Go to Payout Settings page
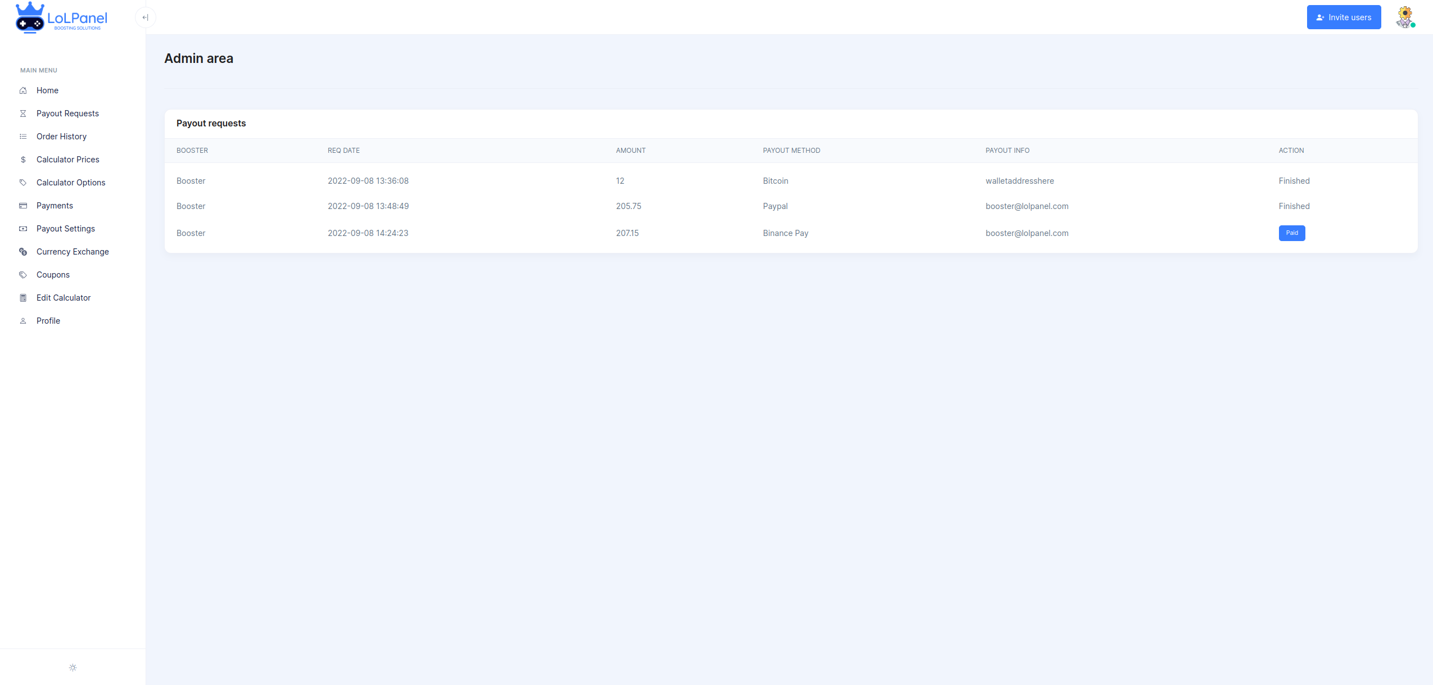Screen dimensions: 1433x685 66,229
